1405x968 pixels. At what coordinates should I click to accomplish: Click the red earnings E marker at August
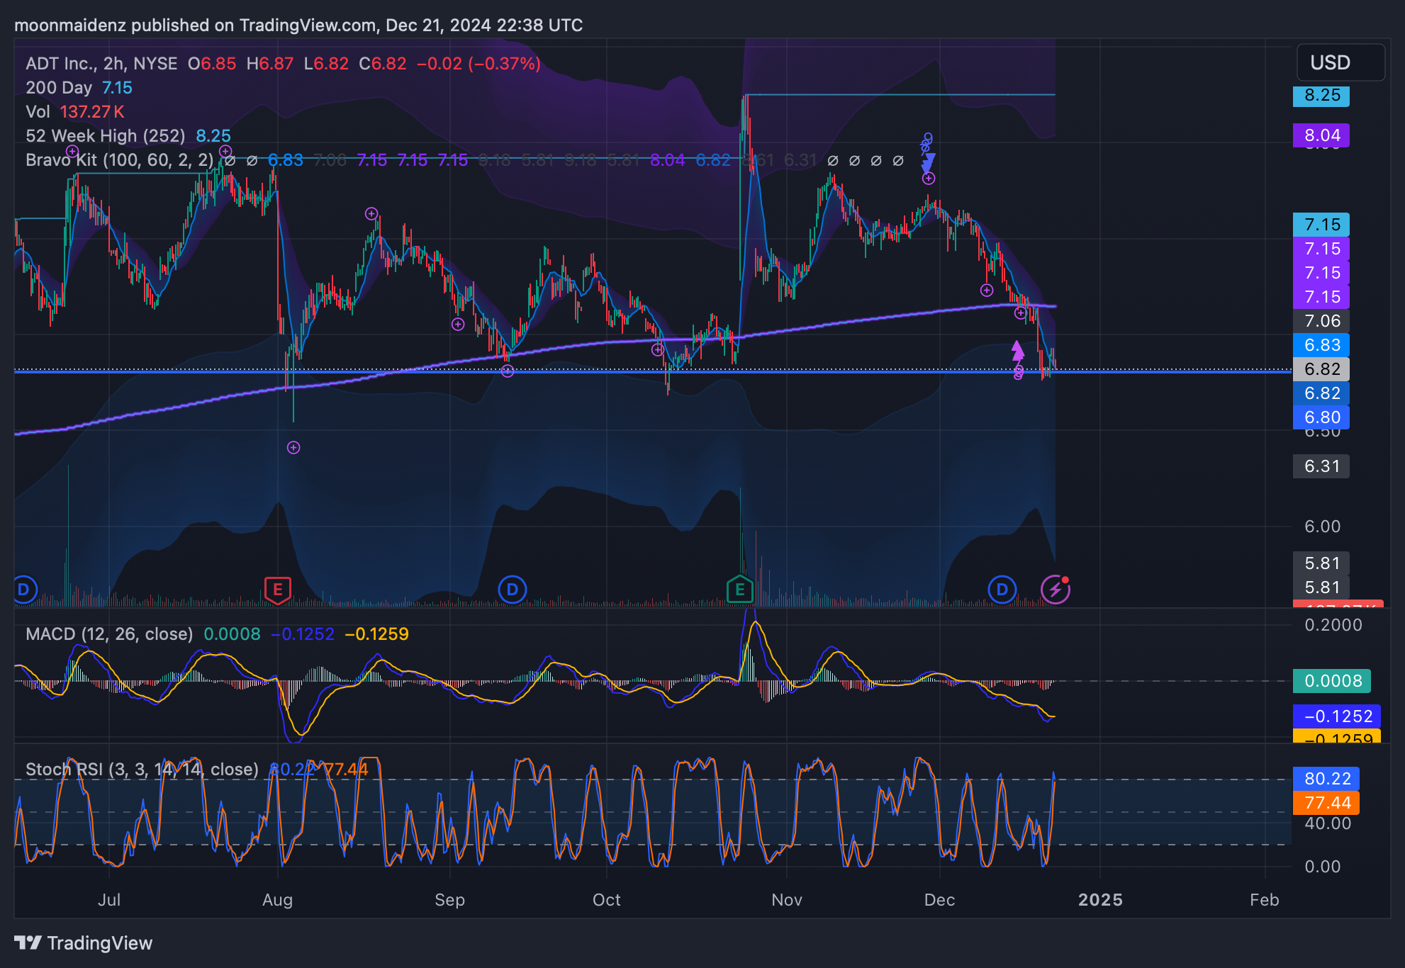[x=278, y=590]
